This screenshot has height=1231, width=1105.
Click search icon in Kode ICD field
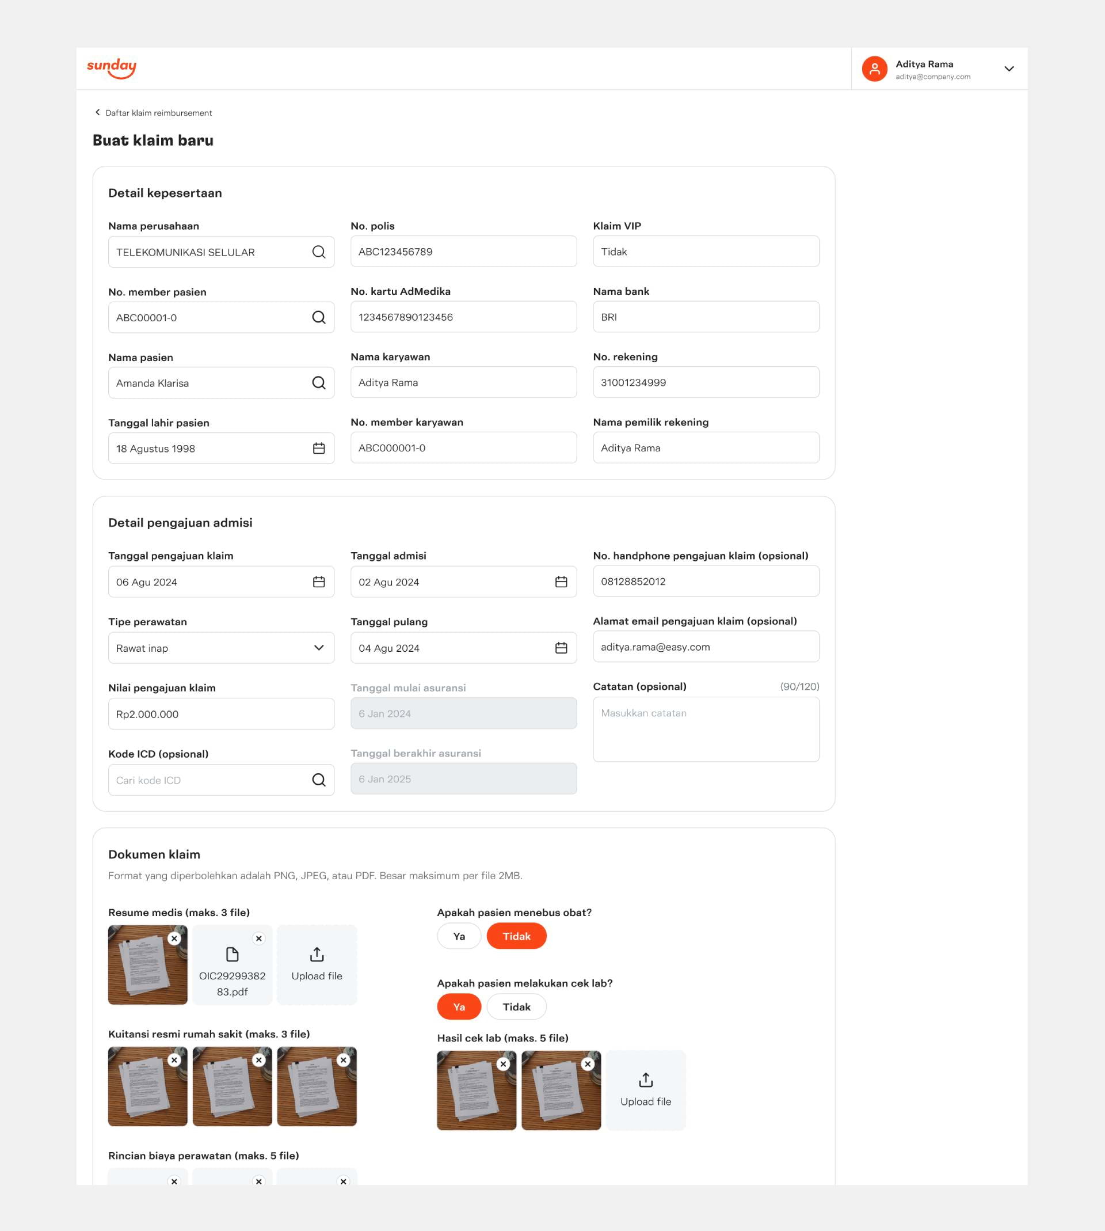(x=319, y=780)
